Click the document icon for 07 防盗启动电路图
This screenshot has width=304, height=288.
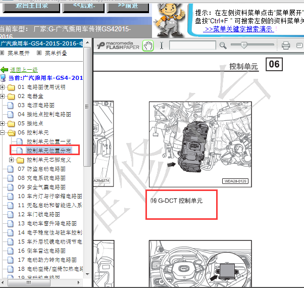coord(11,169)
